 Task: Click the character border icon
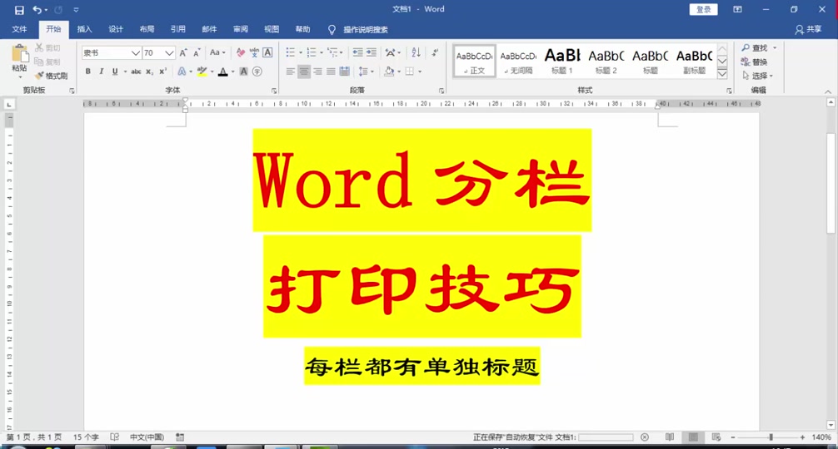click(267, 52)
